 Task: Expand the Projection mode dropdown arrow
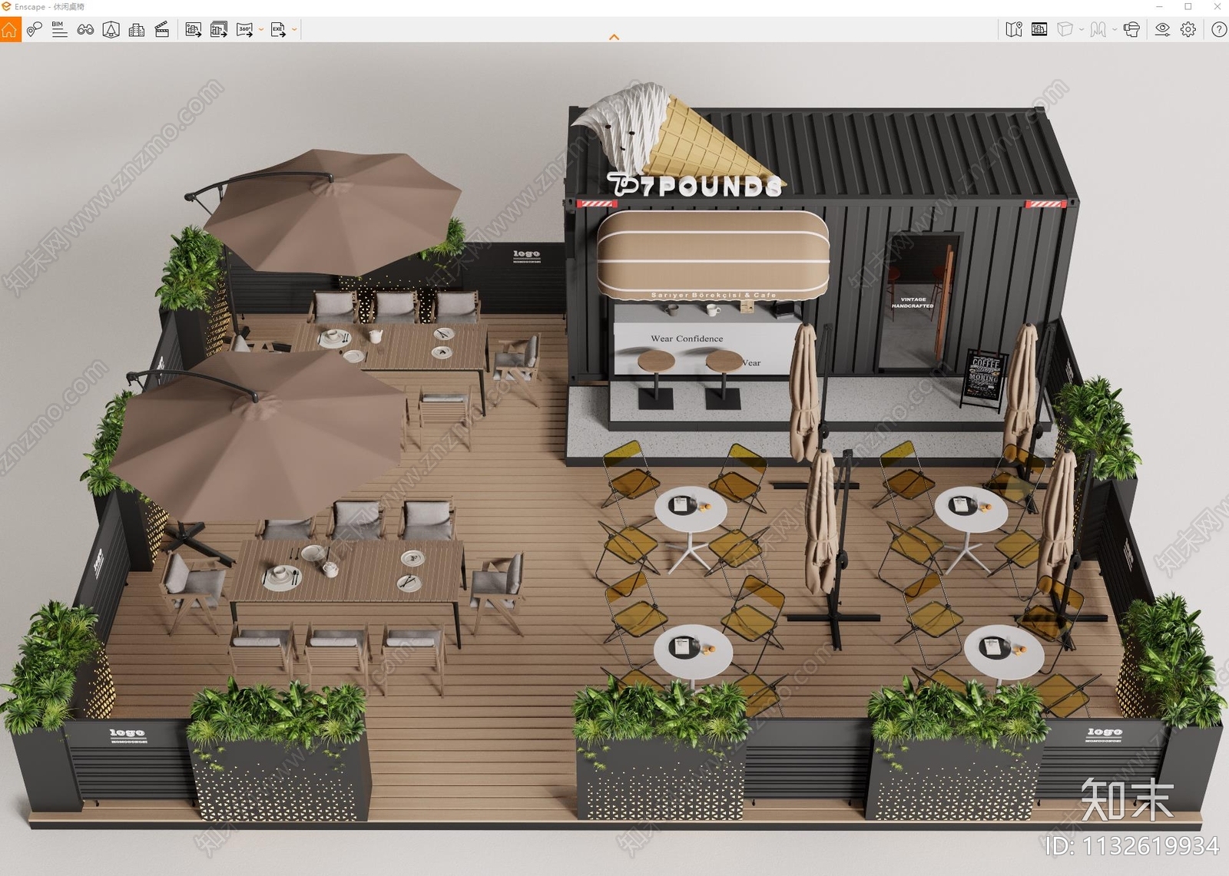click(x=1115, y=30)
